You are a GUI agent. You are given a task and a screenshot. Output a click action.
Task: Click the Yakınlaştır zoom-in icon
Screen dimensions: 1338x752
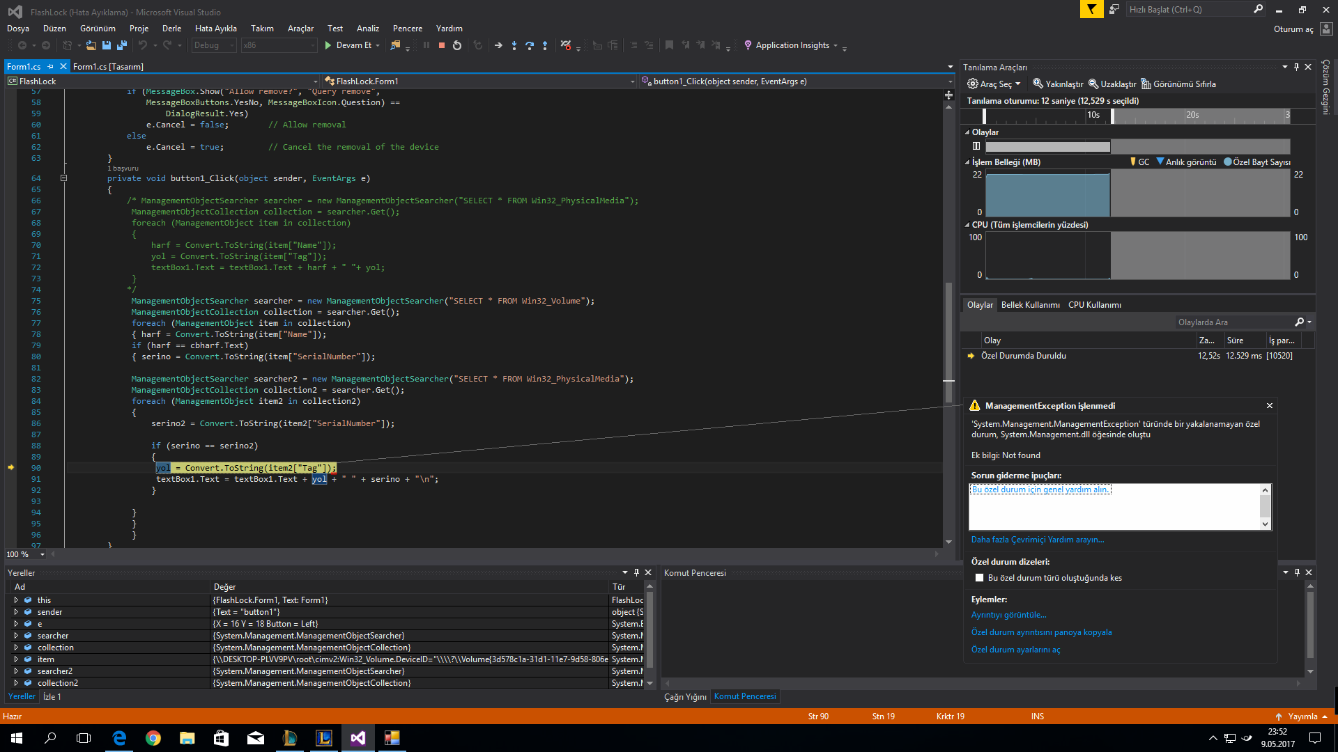pyautogui.click(x=1038, y=84)
